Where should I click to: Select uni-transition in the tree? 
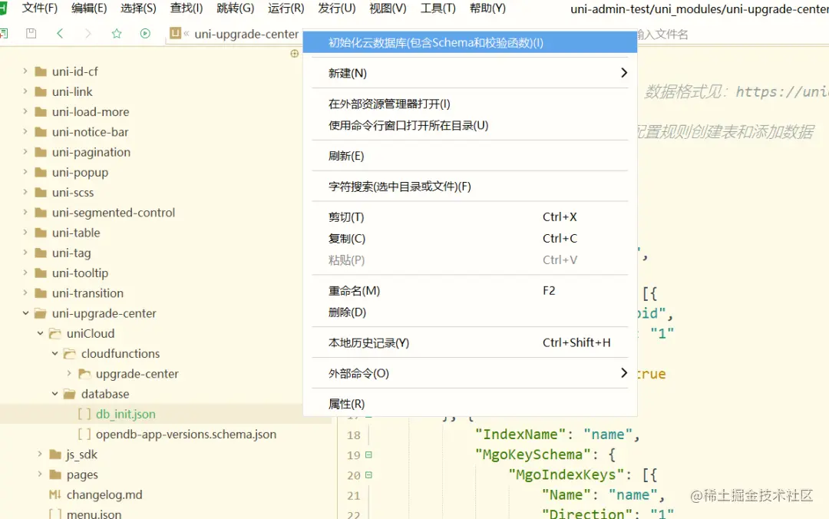88,293
